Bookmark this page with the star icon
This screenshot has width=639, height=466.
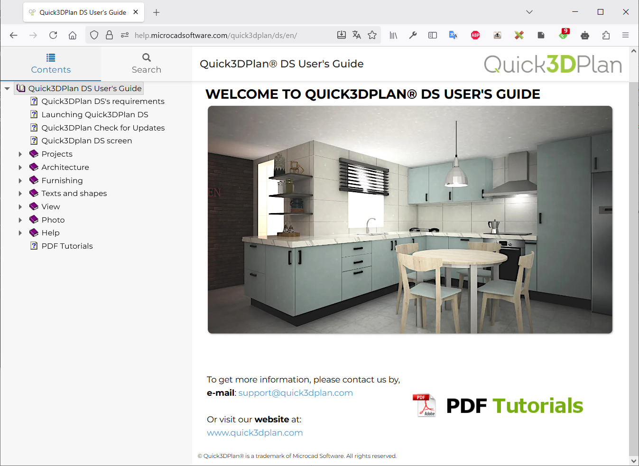tap(372, 35)
